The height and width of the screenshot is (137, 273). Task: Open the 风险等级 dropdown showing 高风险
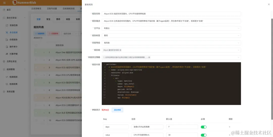[x=171, y=43]
